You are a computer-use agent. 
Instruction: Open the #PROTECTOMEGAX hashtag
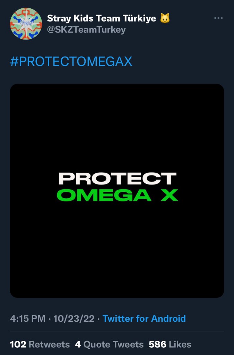point(71,61)
